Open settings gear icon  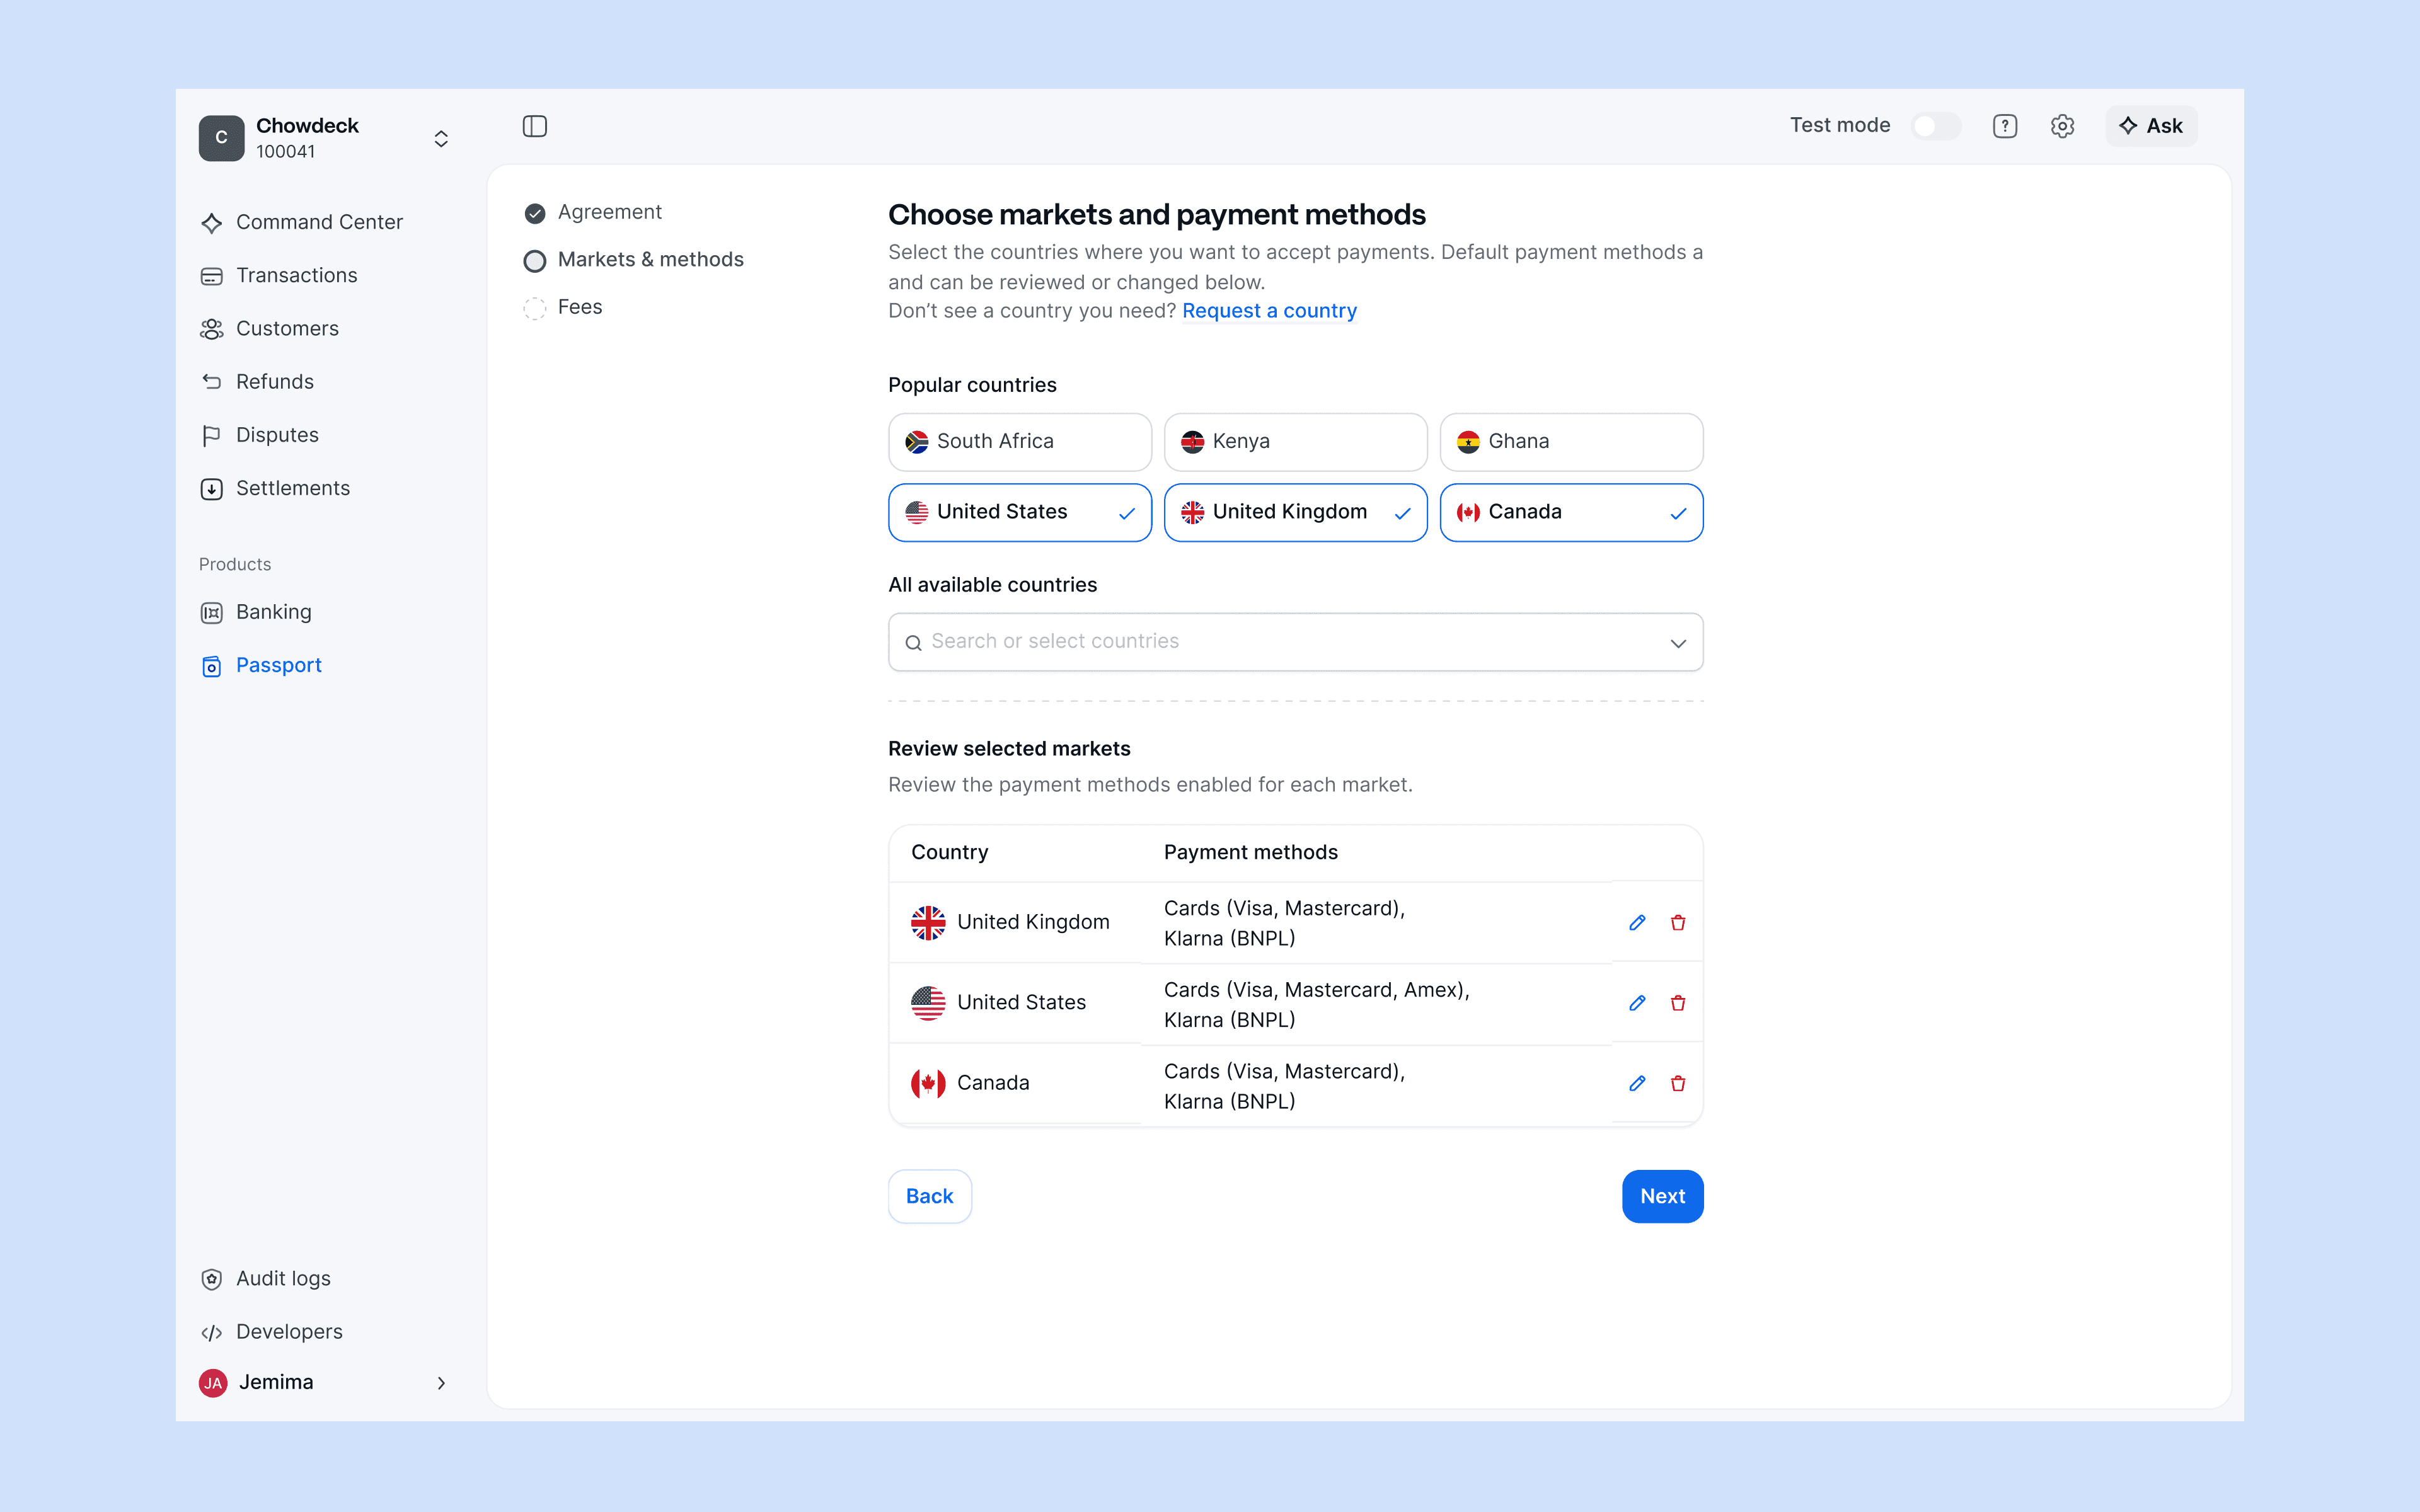pos(2062,126)
